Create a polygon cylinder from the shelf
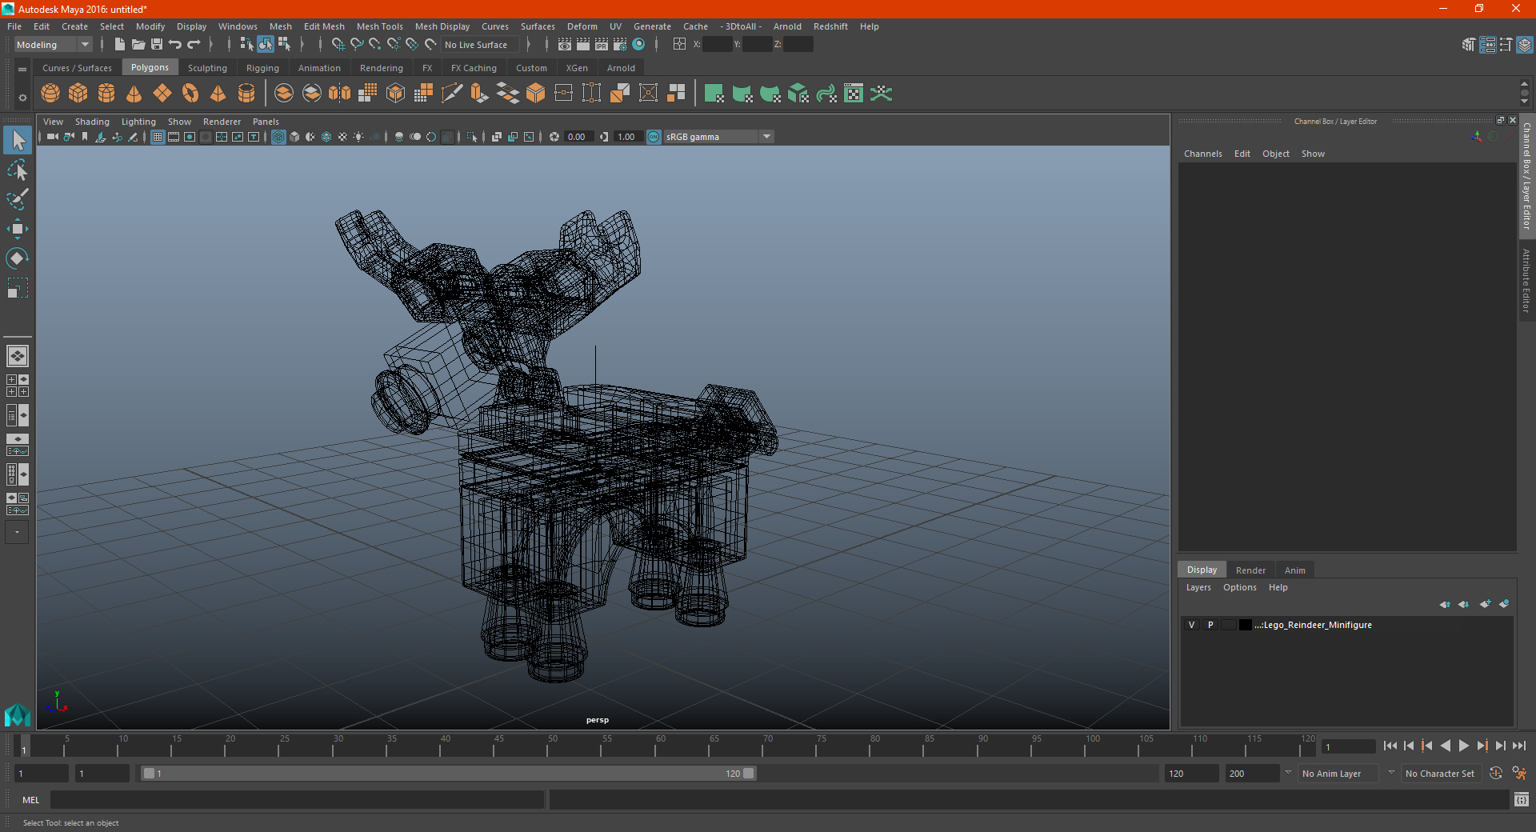This screenshot has height=832, width=1536. point(106,94)
